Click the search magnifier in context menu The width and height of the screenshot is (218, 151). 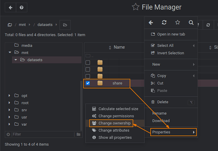click(191, 23)
